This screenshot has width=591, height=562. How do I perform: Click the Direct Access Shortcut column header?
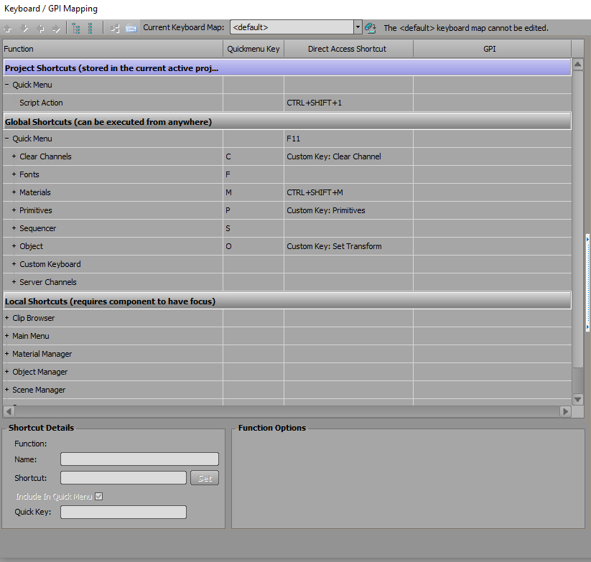point(348,49)
